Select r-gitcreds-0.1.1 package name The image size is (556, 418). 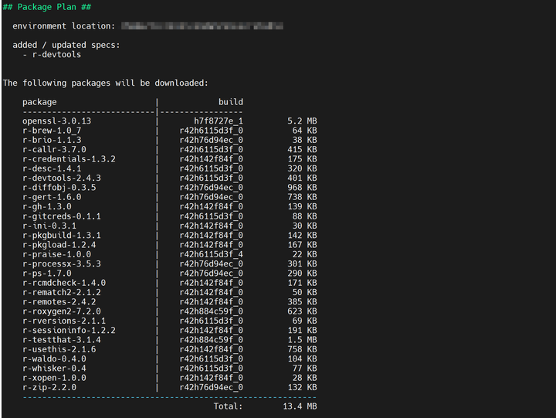[x=62, y=216]
